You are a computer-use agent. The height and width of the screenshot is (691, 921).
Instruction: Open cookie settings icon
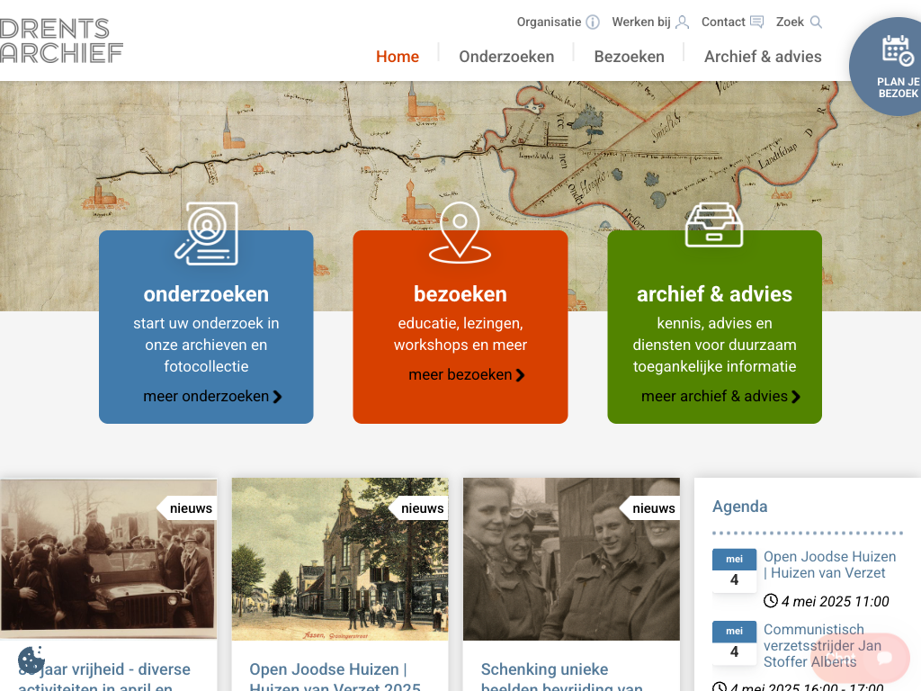point(31,661)
